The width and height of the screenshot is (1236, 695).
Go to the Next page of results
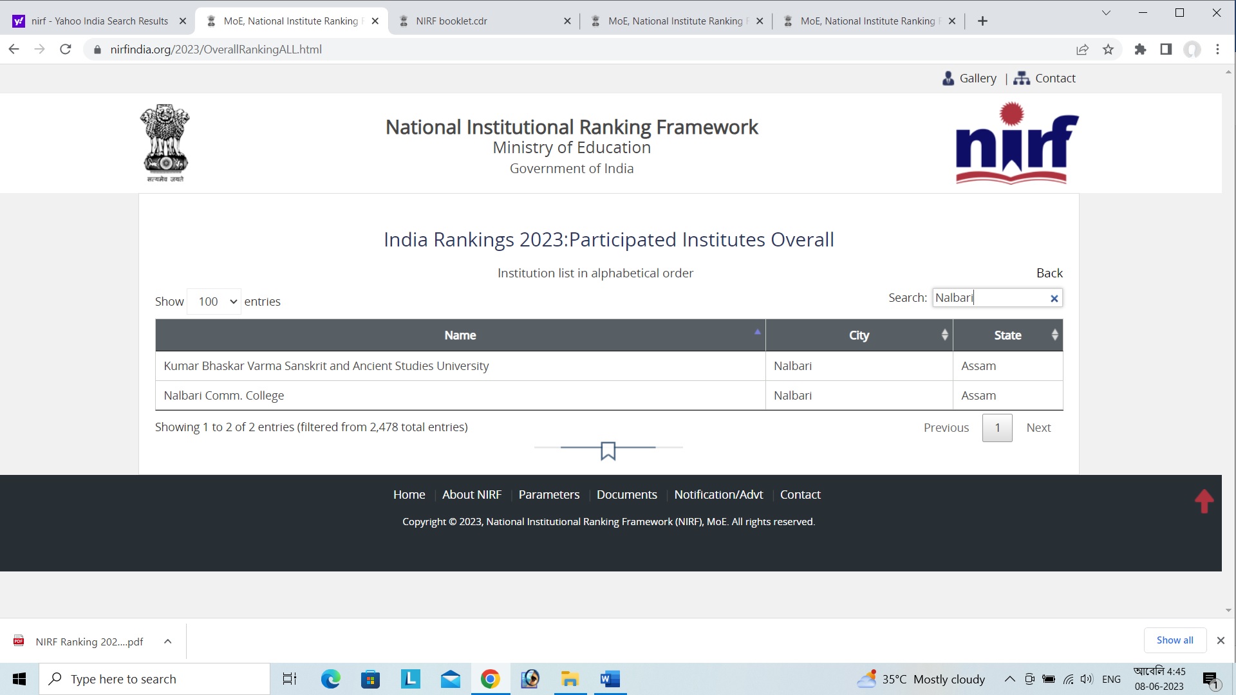coord(1038,428)
